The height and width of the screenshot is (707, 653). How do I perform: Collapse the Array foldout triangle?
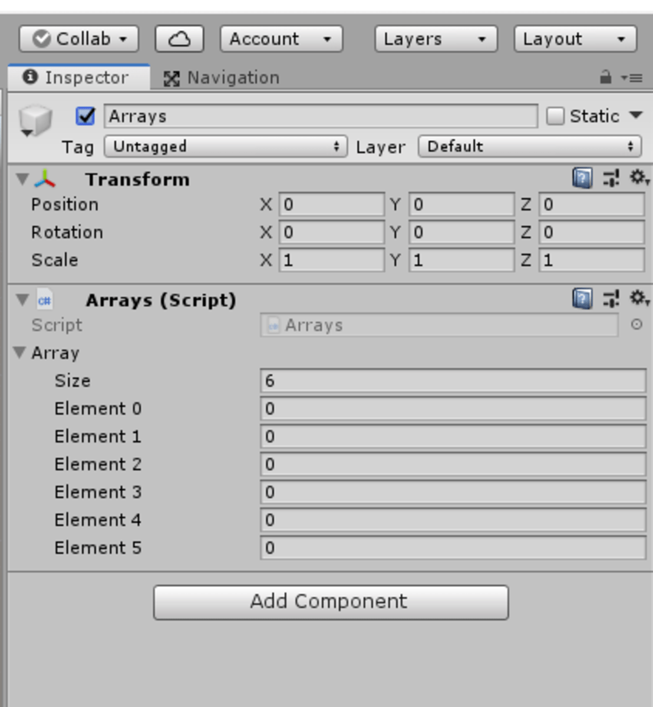click(20, 353)
